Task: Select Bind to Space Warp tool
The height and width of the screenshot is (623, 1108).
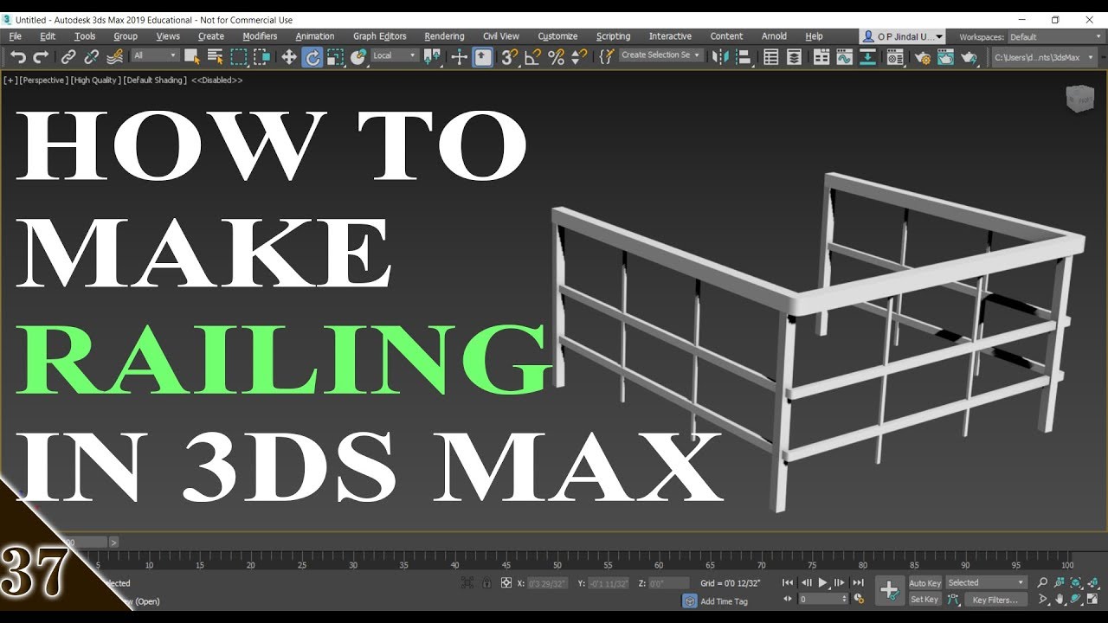Action: [114, 57]
